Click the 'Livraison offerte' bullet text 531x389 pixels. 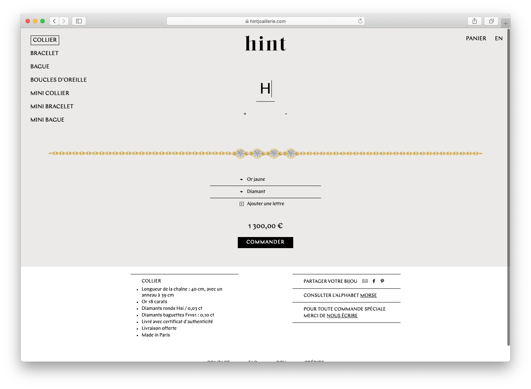[x=159, y=328]
